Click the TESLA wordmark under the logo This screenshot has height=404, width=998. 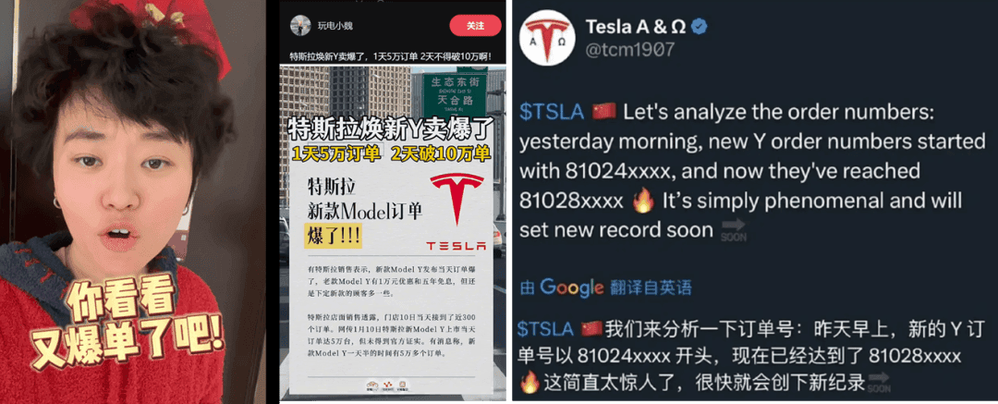pyautogui.click(x=456, y=246)
